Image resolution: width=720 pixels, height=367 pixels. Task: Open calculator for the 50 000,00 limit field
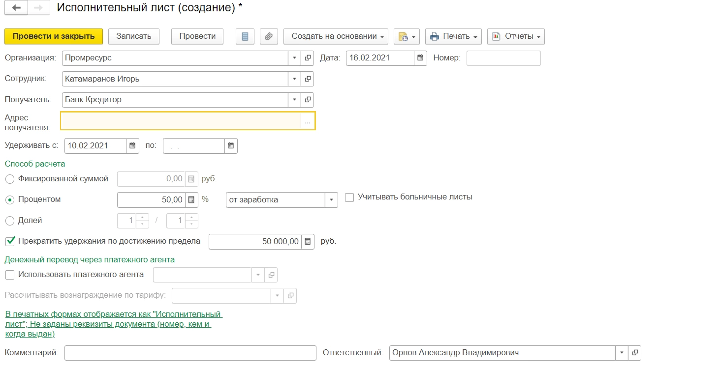[308, 242]
